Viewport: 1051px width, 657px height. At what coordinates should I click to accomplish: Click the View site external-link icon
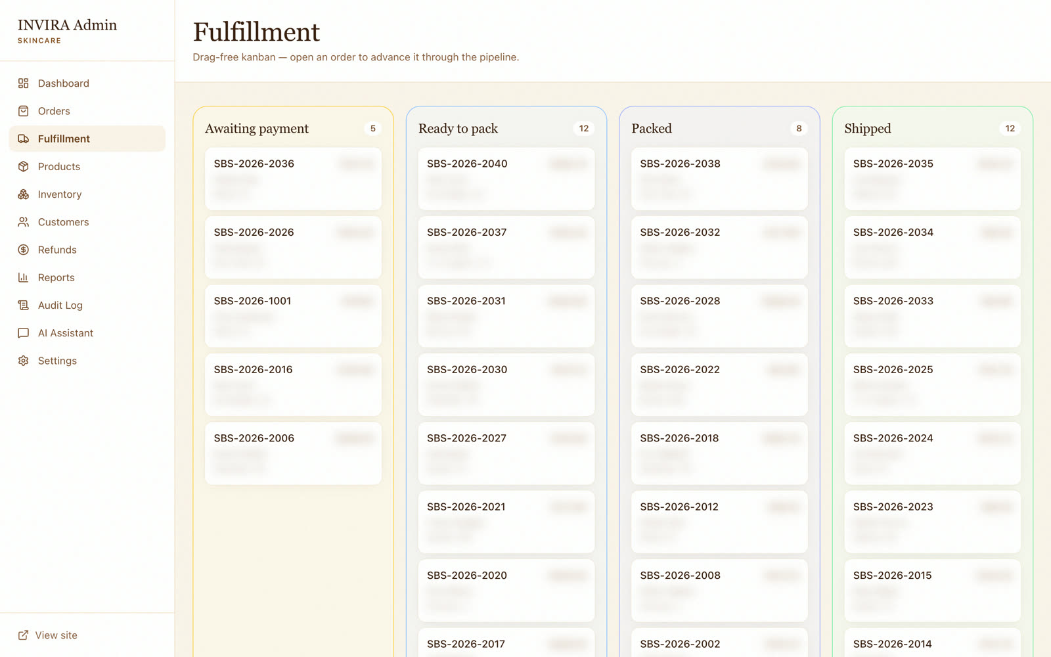click(x=24, y=635)
